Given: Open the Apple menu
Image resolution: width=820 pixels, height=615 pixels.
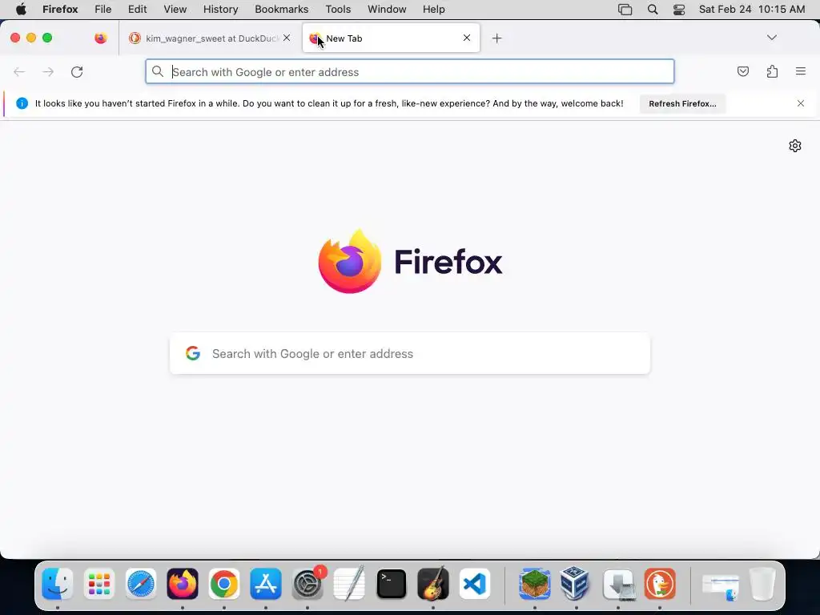Looking at the screenshot, I should (21, 10).
